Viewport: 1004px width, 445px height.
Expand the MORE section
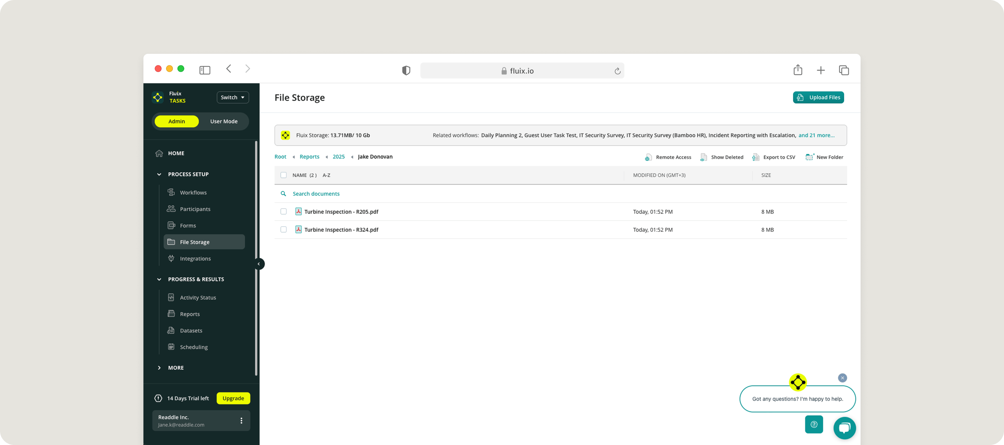(x=159, y=368)
